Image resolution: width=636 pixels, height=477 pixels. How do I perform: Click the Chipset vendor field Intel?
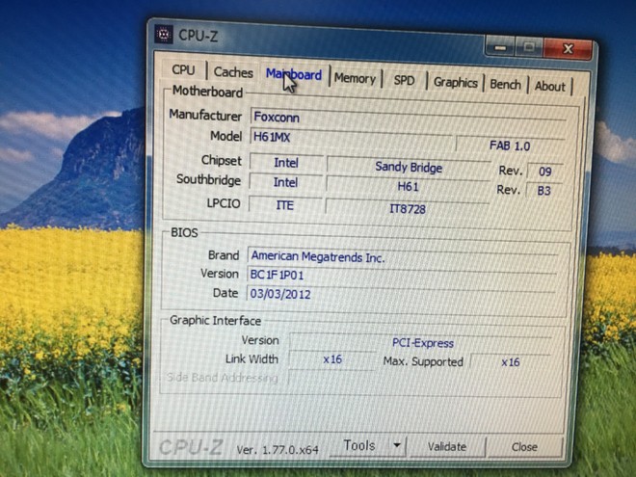point(286,163)
